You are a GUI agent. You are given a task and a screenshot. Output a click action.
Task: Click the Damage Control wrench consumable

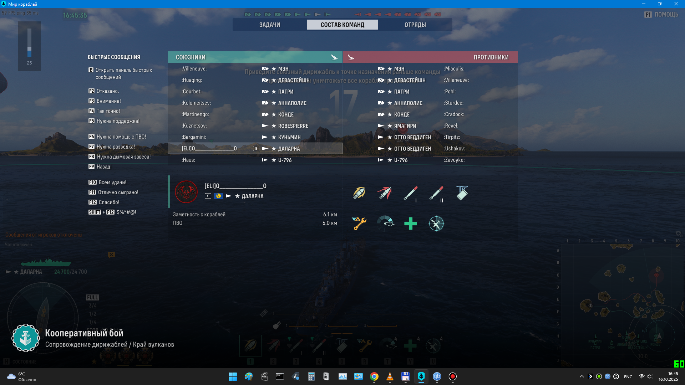click(x=359, y=224)
